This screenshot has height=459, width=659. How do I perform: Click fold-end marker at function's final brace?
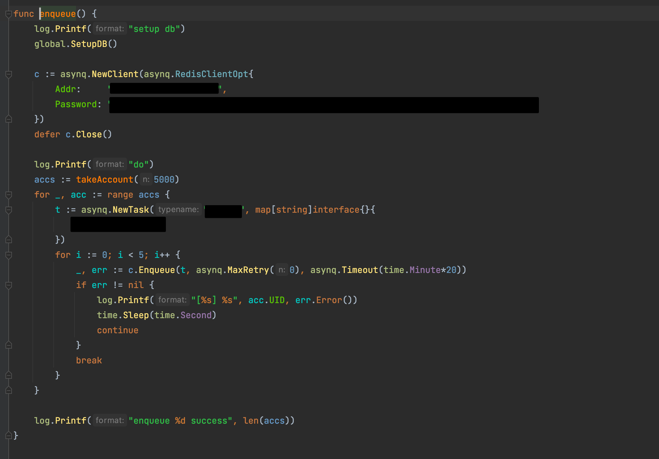coord(9,435)
